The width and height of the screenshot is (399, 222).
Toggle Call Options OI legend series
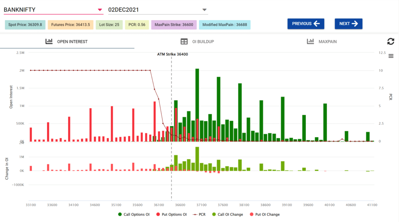[x=134, y=214]
